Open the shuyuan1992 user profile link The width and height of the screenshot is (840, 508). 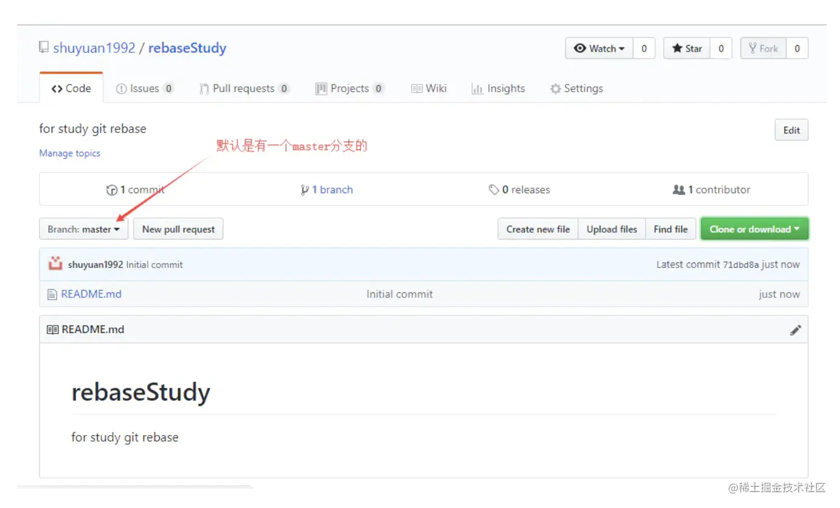coord(94,48)
